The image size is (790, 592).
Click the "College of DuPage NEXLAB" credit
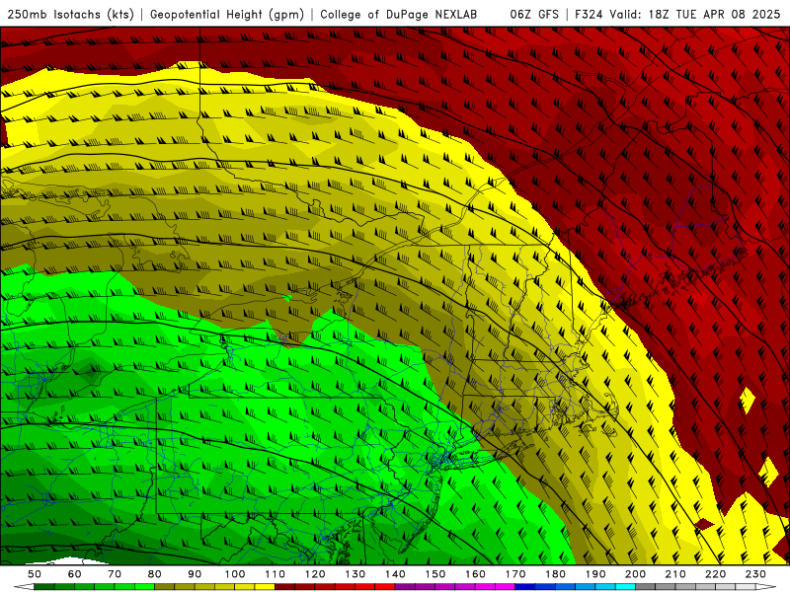(399, 15)
